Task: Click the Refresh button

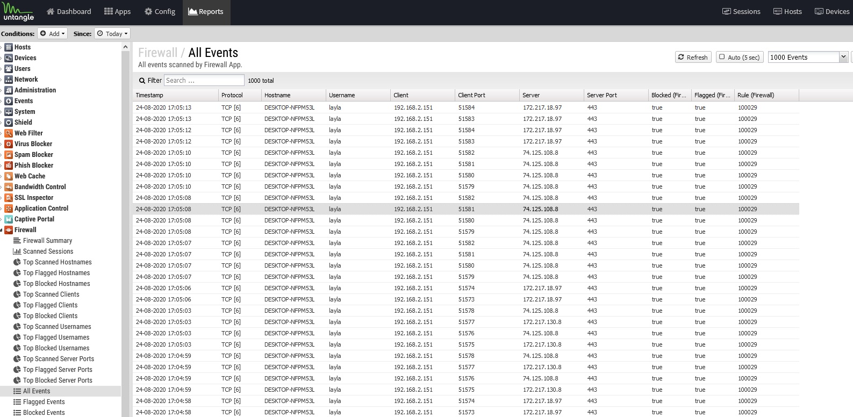Action: [x=693, y=57]
